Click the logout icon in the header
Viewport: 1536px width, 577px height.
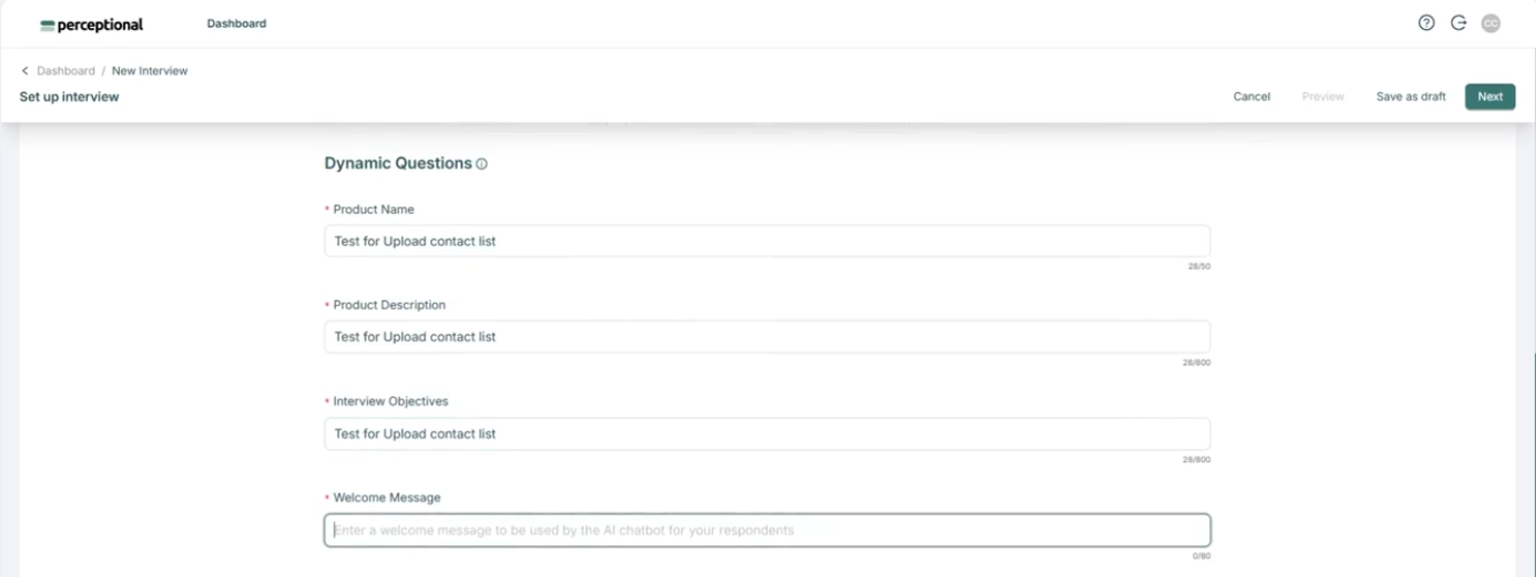tap(1459, 23)
